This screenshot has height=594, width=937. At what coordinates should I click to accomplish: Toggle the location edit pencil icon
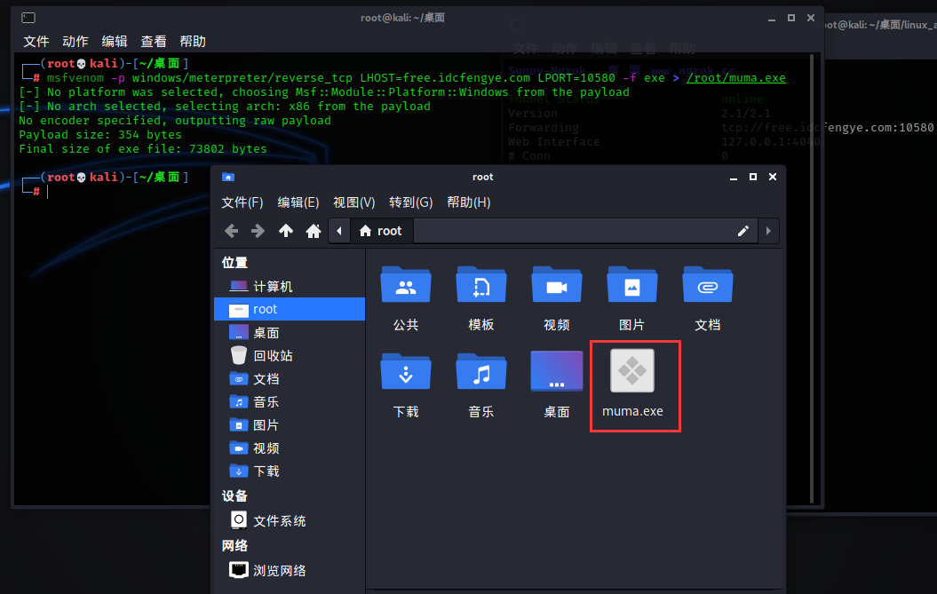(742, 231)
